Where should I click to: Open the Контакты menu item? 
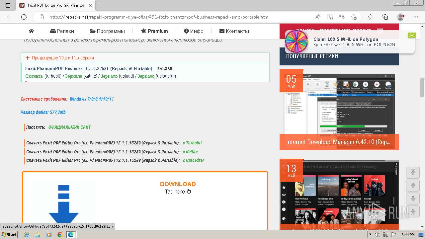click(x=234, y=31)
